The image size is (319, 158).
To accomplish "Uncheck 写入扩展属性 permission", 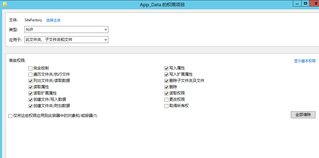I will [x=167, y=75].
